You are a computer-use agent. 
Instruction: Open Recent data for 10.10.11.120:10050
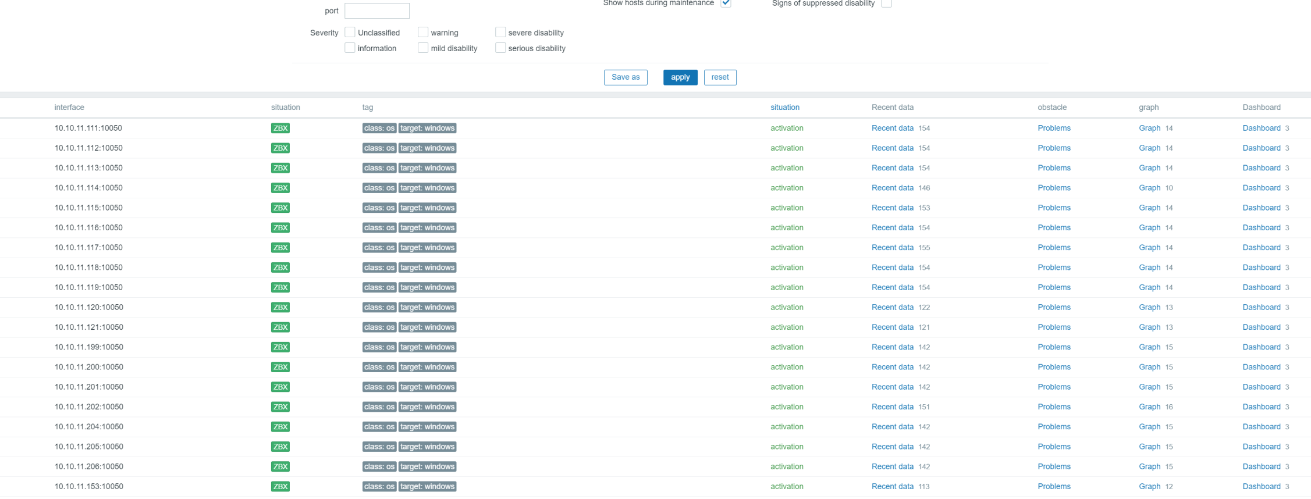892,307
